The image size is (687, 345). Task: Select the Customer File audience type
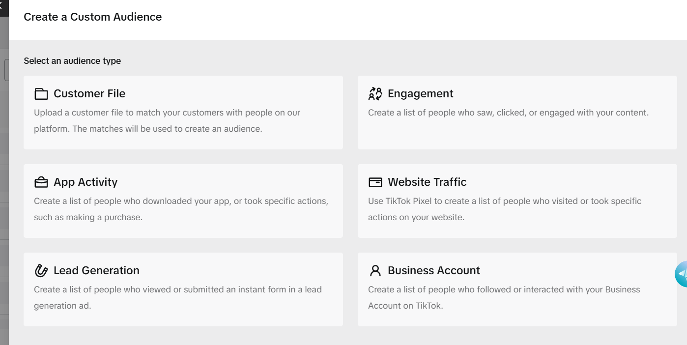tap(89, 93)
